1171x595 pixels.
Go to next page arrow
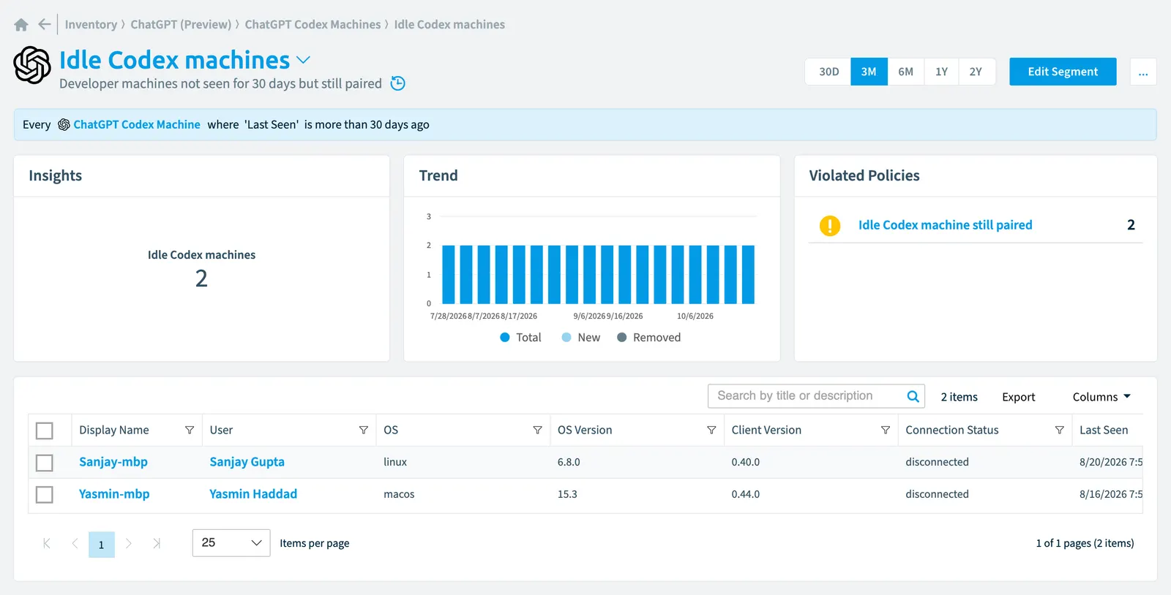tap(129, 543)
